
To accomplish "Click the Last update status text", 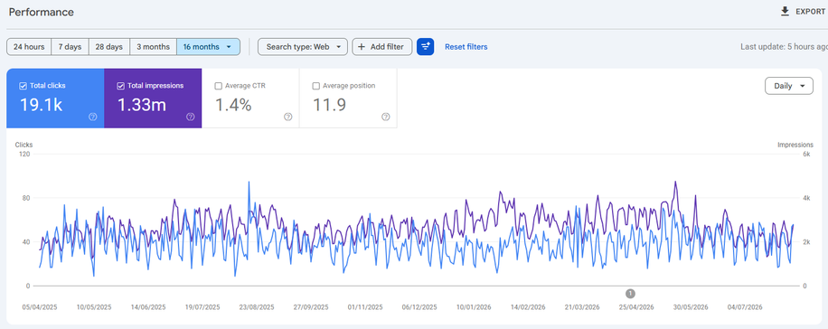I will click(784, 46).
